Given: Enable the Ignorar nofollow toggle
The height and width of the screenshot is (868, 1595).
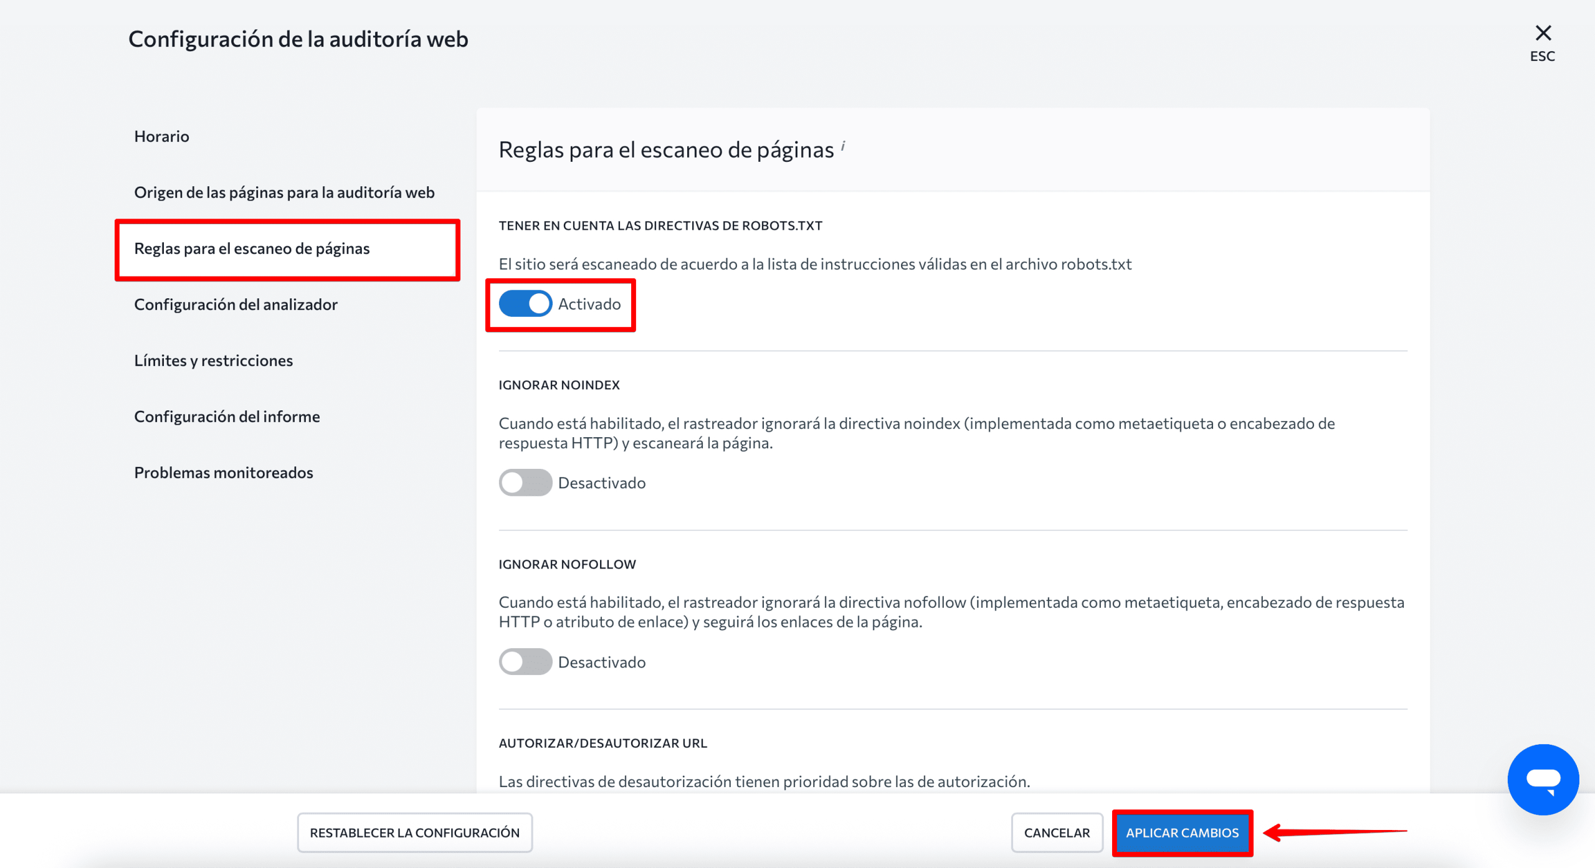Looking at the screenshot, I should point(525,661).
